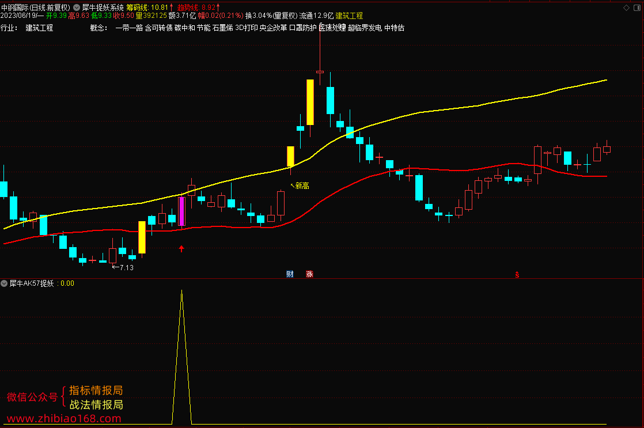Click the 行业 建筑工程 industry label
Screen dimensions: 644x428
click(26, 28)
